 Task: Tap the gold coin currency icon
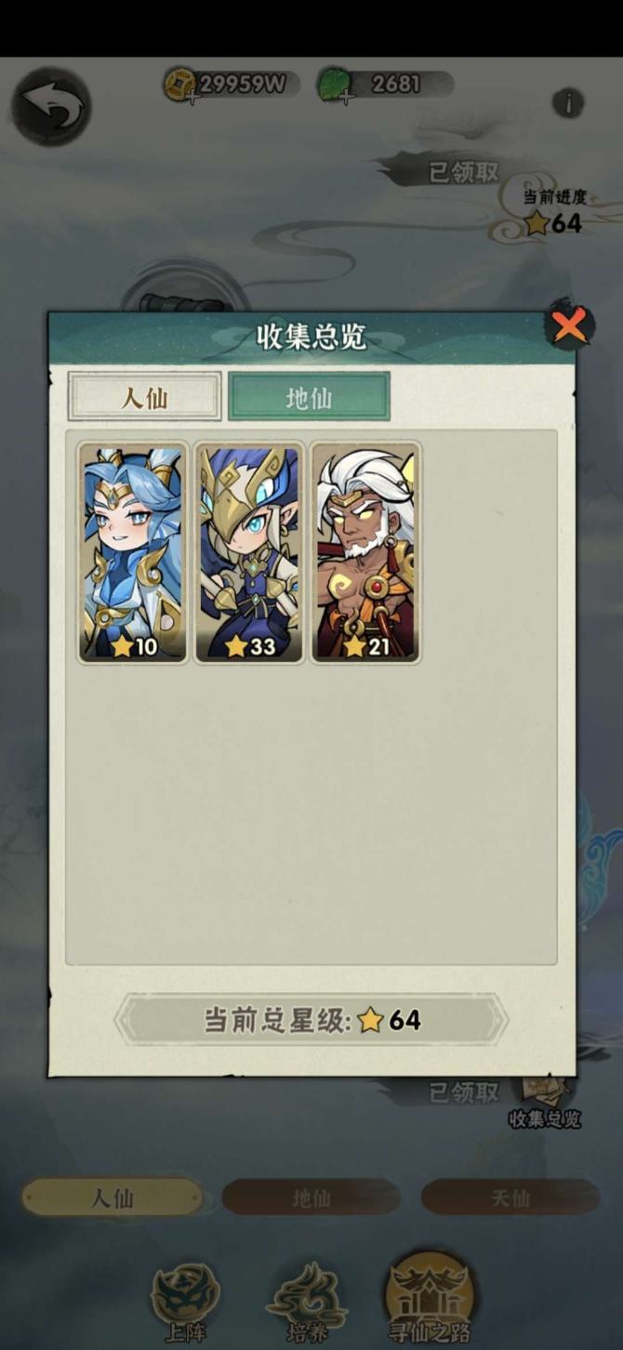[x=179, y=85]
